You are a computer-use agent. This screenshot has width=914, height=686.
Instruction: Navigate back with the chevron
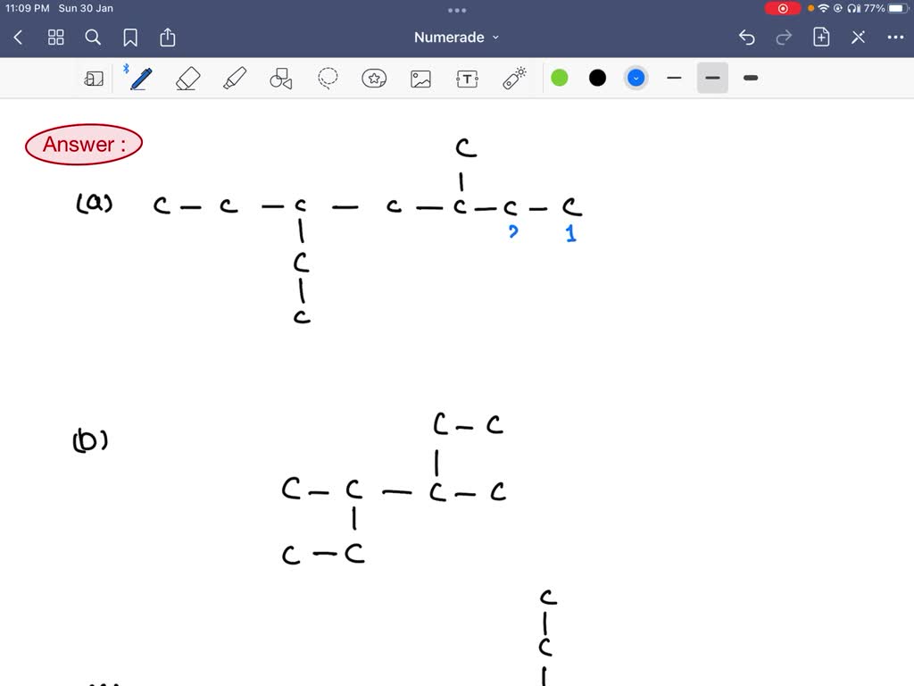pyautogui.click(x=18, y=38)
